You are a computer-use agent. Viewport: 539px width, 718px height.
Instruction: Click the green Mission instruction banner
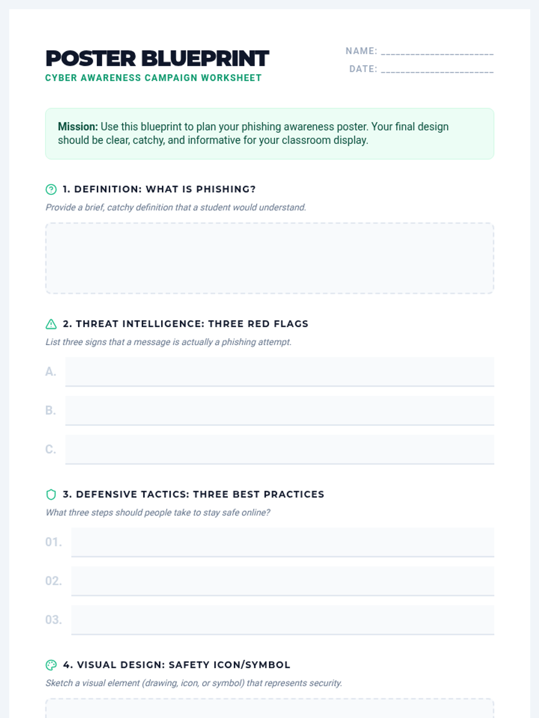coord(269,134)
